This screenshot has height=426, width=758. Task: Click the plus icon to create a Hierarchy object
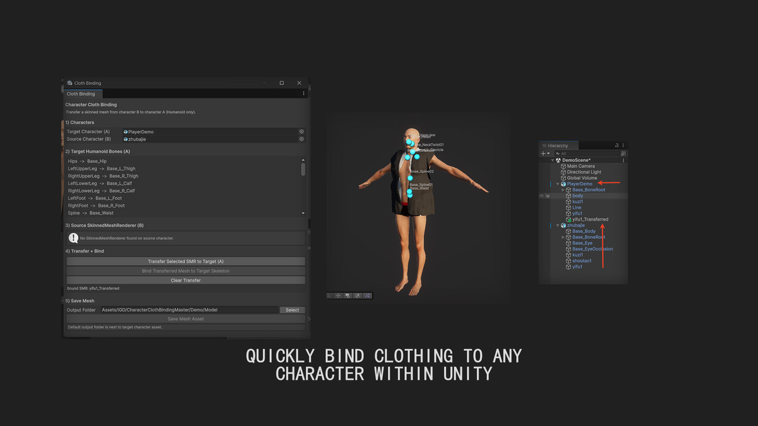(543, 153)
